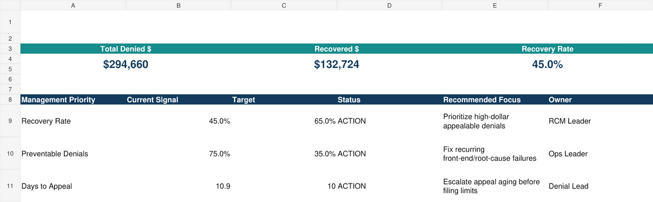The width and height of the screenshot is (653, 202).
Task: Select column E header
Action: tap(495, 5)
